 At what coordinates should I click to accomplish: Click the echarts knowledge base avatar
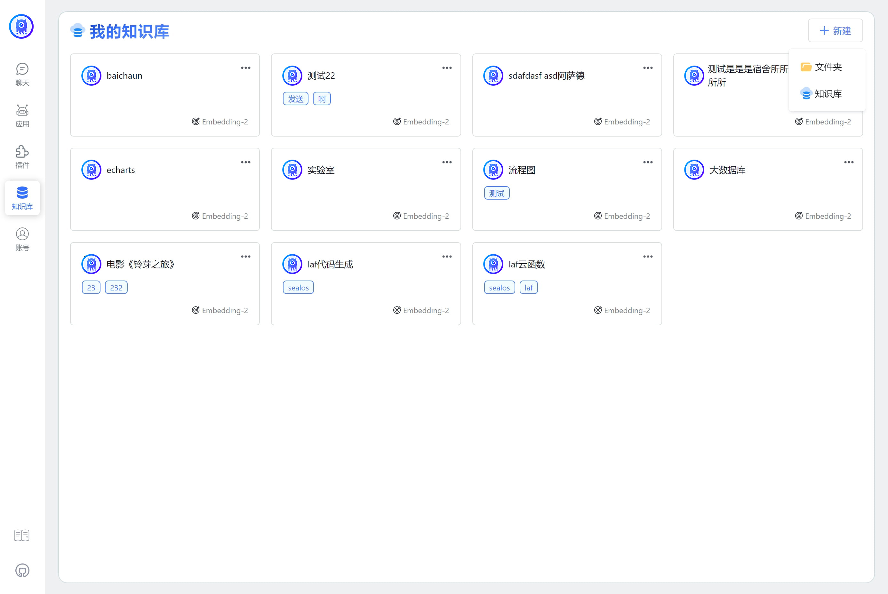coord(91,170)
